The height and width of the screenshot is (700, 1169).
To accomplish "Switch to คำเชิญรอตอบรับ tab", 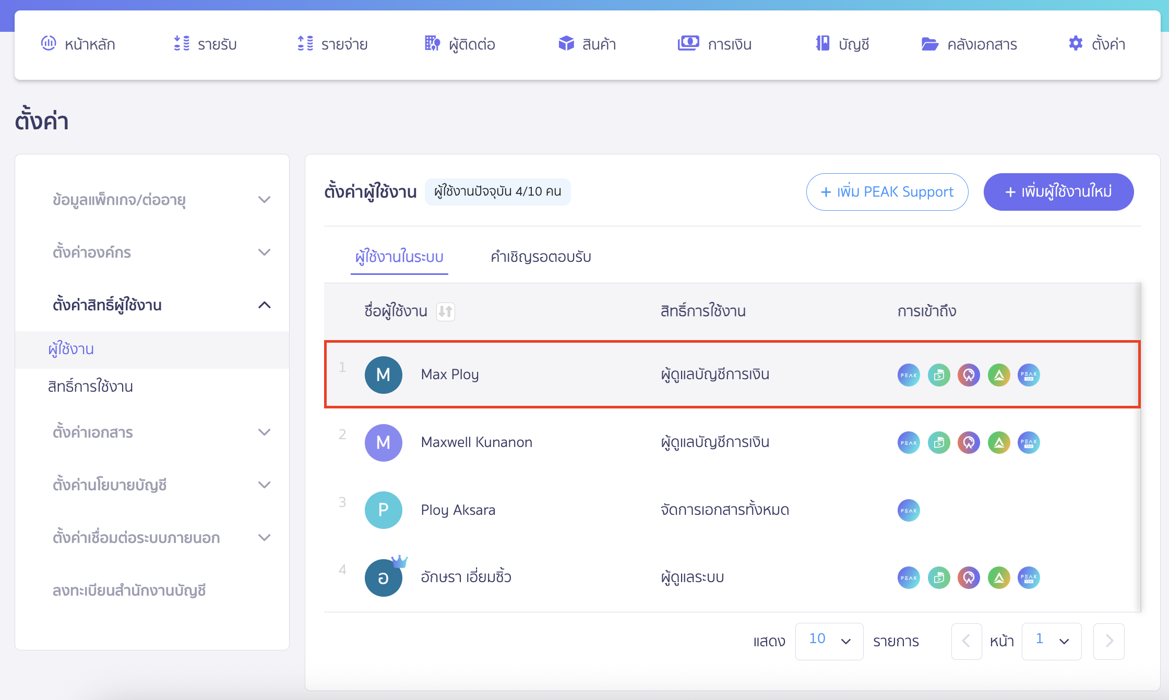I will click(x=541, y=257).
